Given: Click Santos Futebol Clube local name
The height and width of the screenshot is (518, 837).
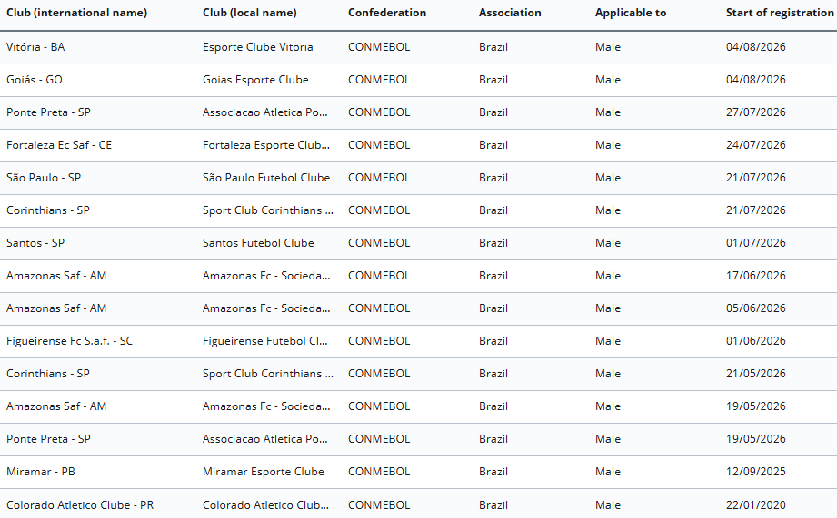Looking at the screenshot, I should 258,243.
